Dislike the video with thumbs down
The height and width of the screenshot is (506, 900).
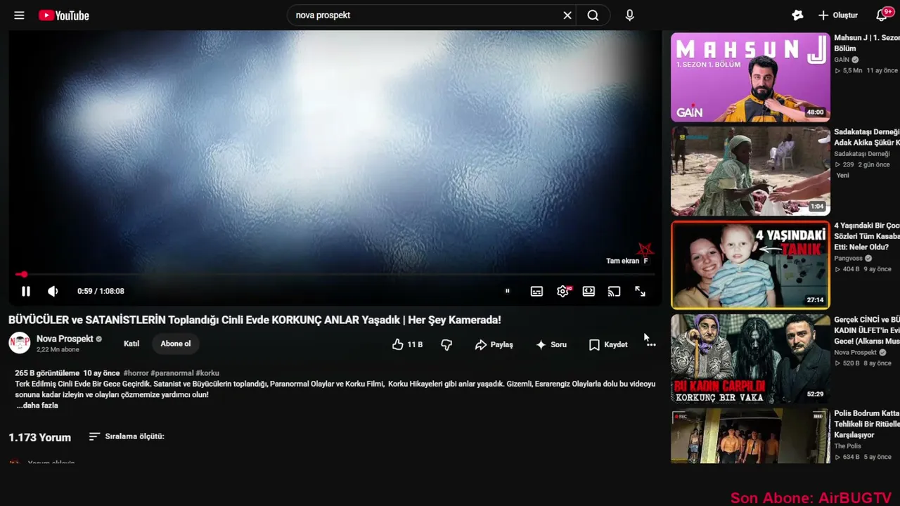coord(446,344)
